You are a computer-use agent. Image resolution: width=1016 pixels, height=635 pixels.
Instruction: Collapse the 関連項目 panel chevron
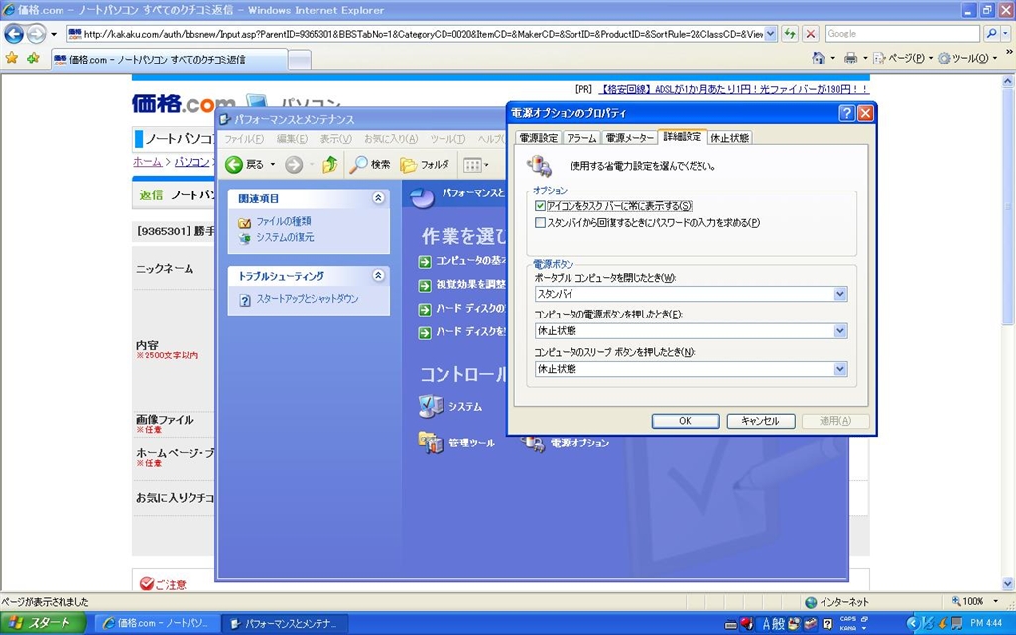(378, 198)
